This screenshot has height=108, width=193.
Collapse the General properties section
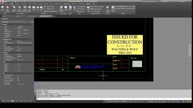click(x=32, y=25)
